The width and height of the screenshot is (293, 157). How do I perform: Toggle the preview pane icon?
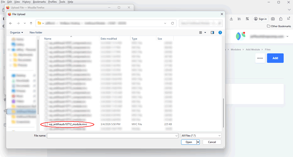click(x=212, y=32)
